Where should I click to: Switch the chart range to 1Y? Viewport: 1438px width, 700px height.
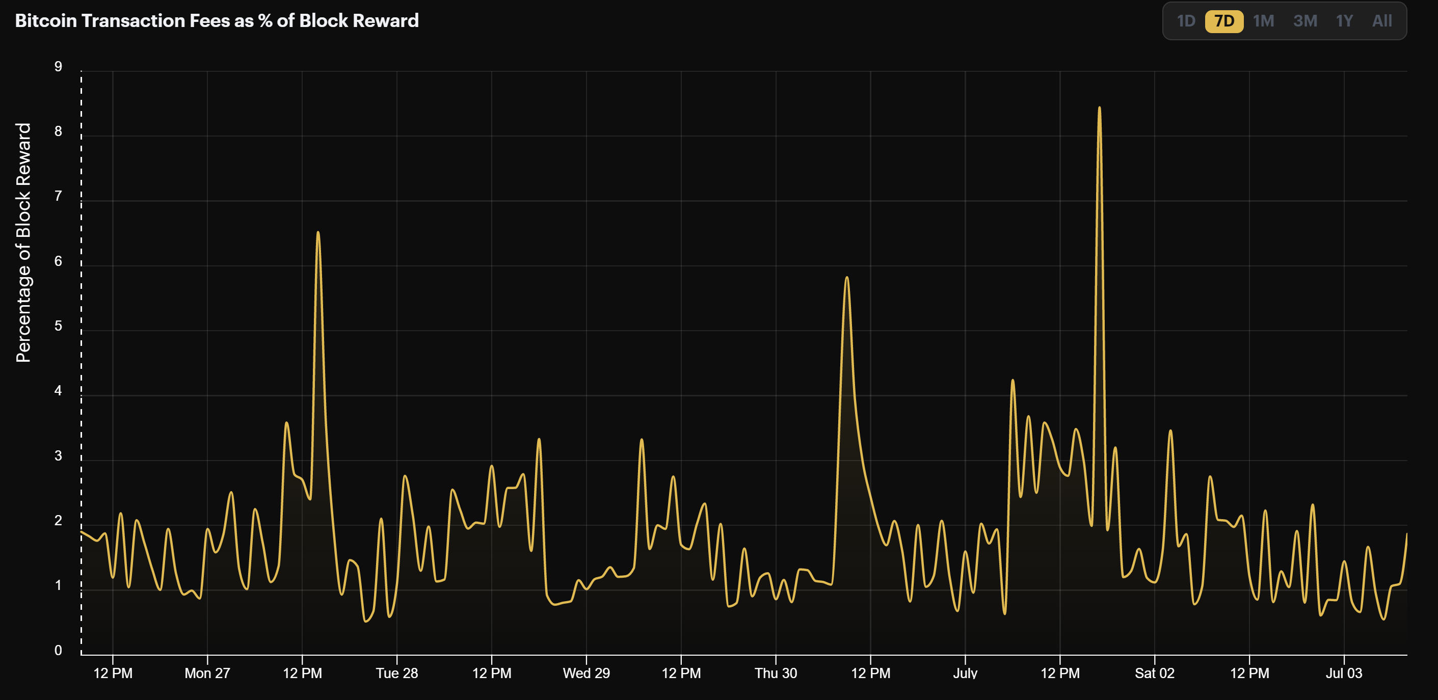[1344, 21]
